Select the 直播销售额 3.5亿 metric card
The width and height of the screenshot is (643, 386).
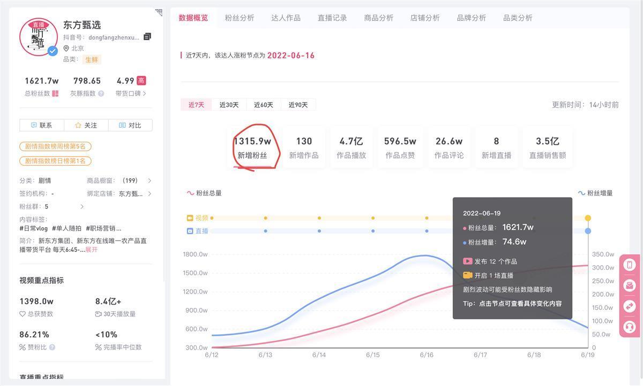pos(547,148)
